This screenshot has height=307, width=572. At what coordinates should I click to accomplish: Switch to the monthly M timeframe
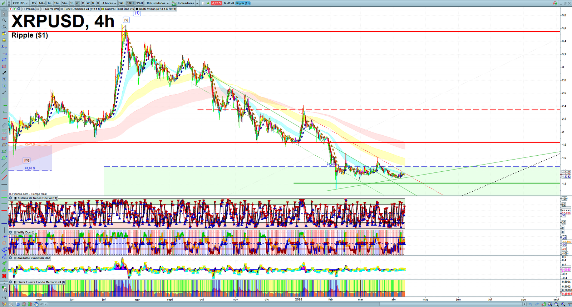[x=93, y=3]
